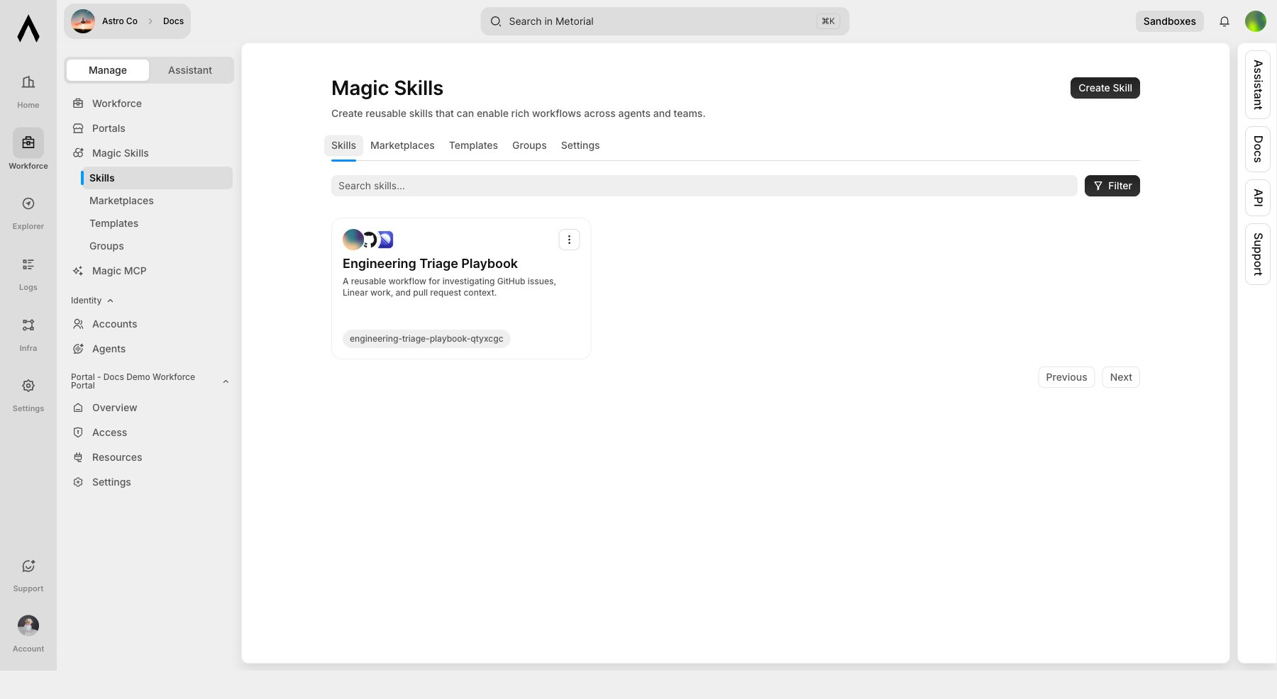Click the Metorial logo icon
This screenshot has height=699, width=1277.
click(x=28, y=28)
